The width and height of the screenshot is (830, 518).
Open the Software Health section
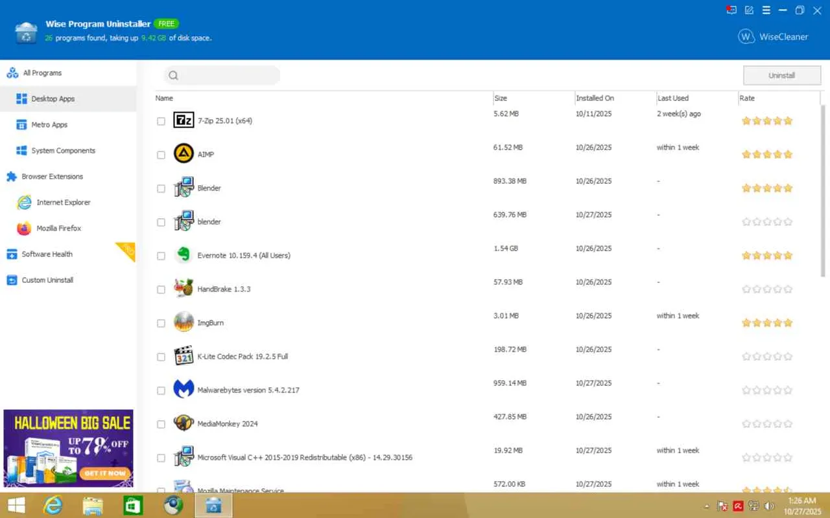coord(68,254)
